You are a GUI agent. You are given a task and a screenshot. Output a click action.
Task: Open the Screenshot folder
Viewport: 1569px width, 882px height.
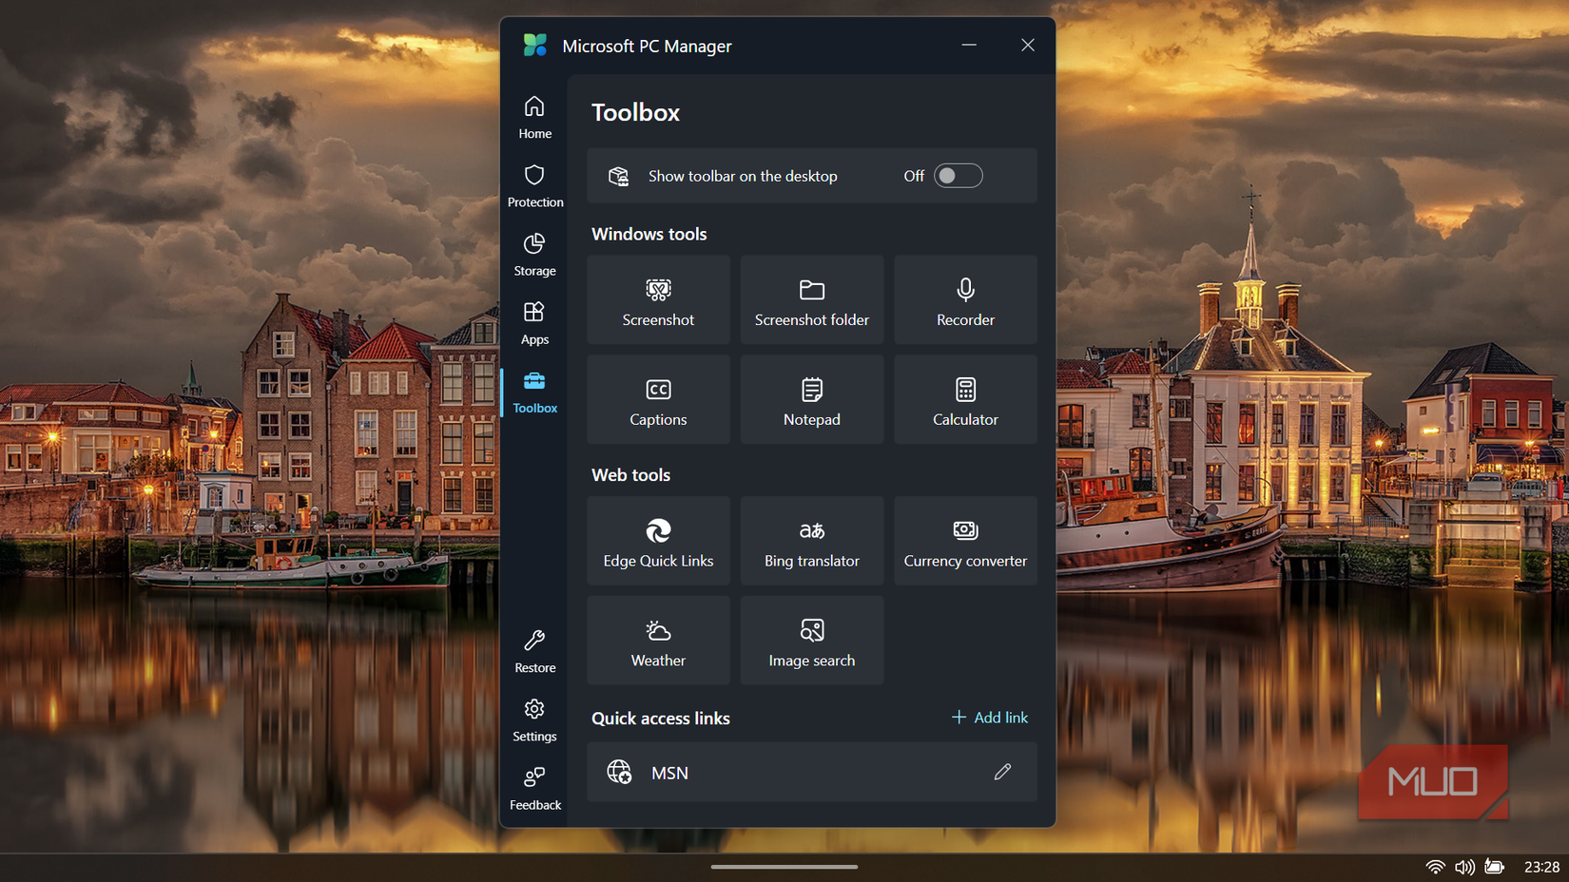(811, 299)
